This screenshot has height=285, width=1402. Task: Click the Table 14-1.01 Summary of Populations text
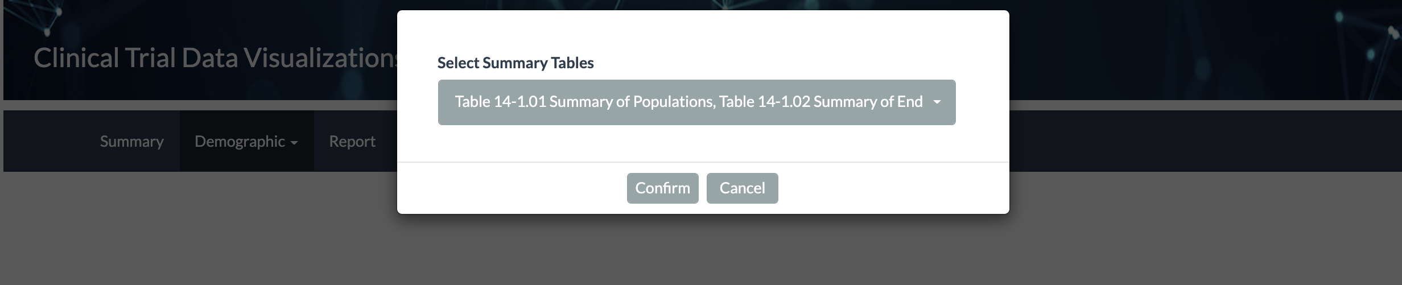pos(584,102)
